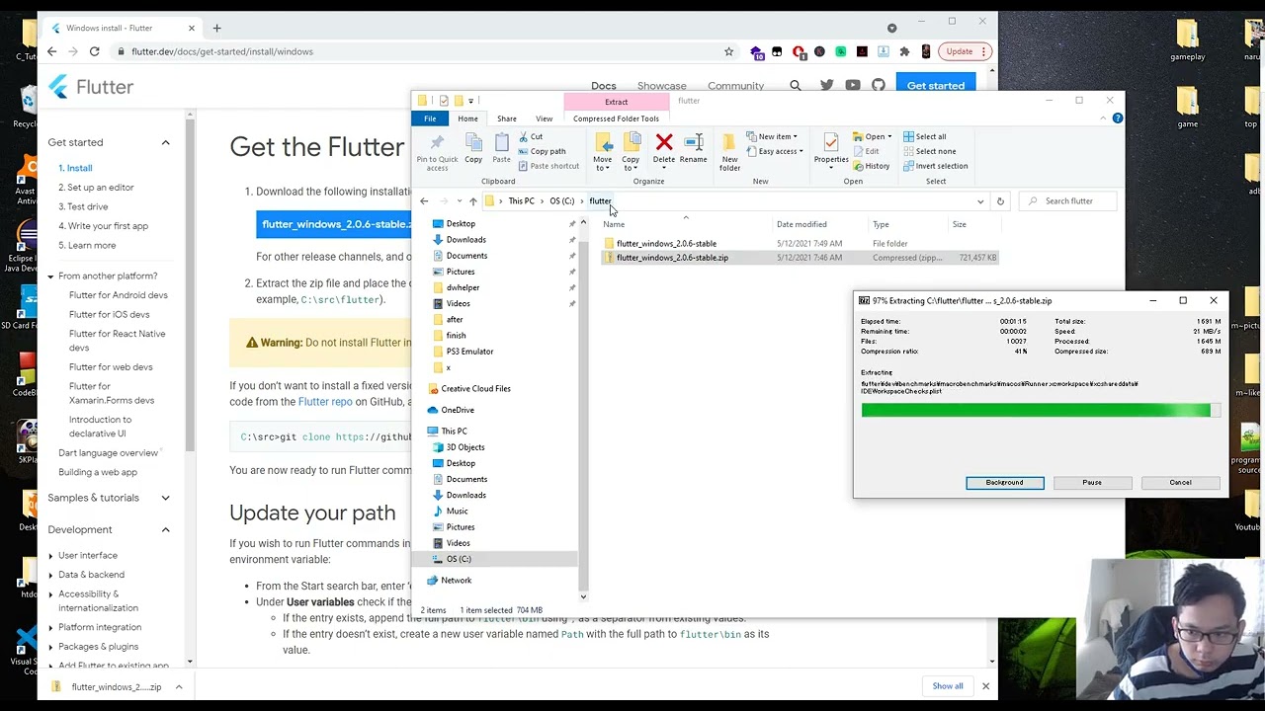
Task: Click Invert selection in ribbon
Action: point(935,166)
